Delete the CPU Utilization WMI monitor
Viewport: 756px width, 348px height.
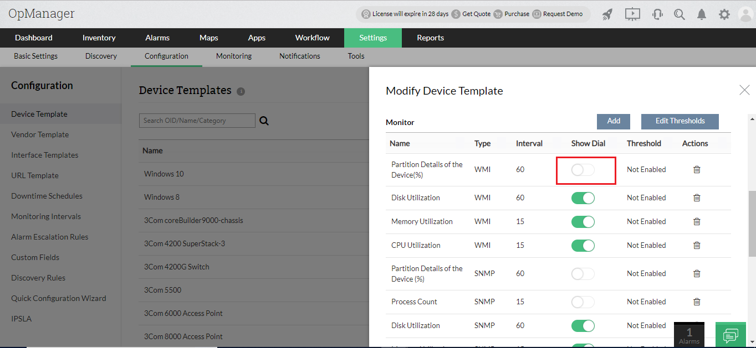tap(697, 246)
